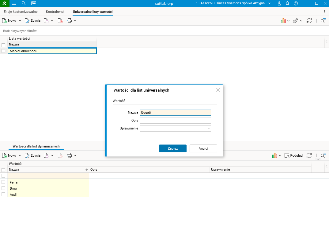The height and width of the screenshot is (229, 329).
Task: Expand upper chart dropdown arrow
Action: (x=289, y=21)
